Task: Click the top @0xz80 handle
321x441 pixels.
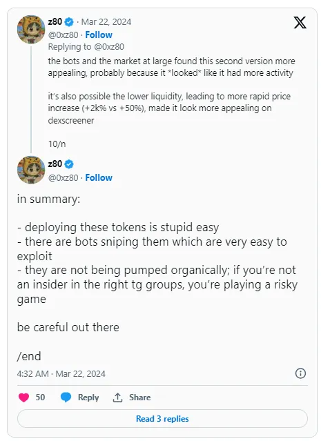Action: click(63, 35)
